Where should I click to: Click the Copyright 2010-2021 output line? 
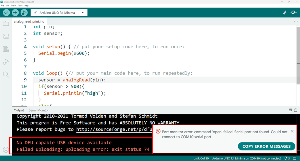coord(87,116)
